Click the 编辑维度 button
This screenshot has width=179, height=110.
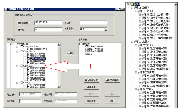(x=91, y=87)
